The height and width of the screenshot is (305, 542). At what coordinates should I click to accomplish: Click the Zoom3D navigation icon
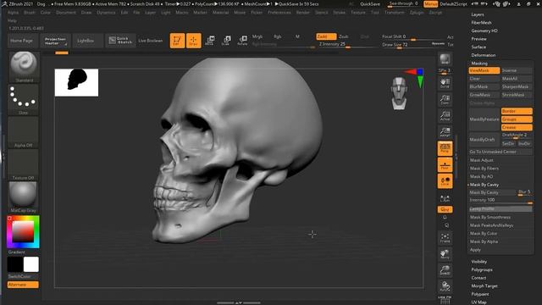coord(445,270)
